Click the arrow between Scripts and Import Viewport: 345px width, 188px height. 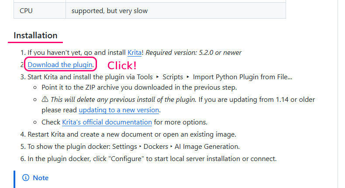pyautogui.click(x=188, y=77)
